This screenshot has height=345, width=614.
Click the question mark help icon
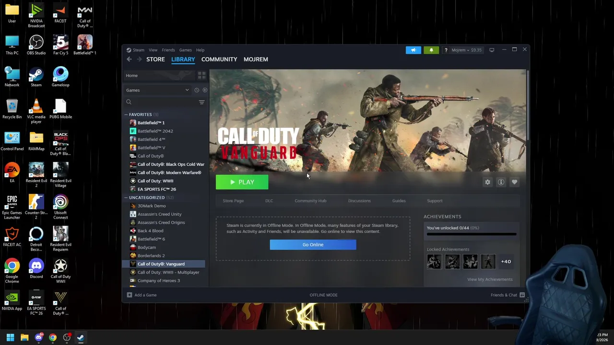coord(446,50)
